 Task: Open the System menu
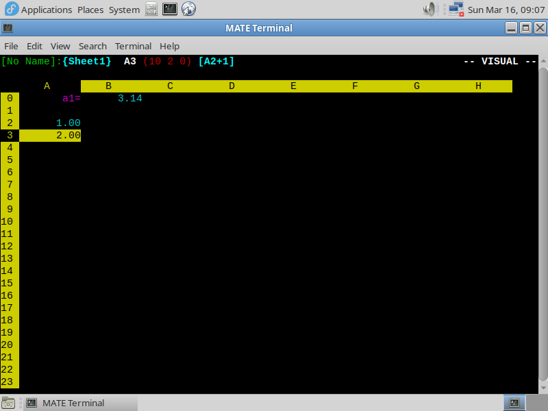(x=124, y=10)
